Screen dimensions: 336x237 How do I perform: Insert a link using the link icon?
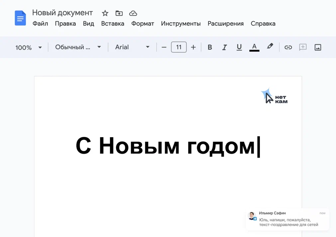(x=288, y=47)
